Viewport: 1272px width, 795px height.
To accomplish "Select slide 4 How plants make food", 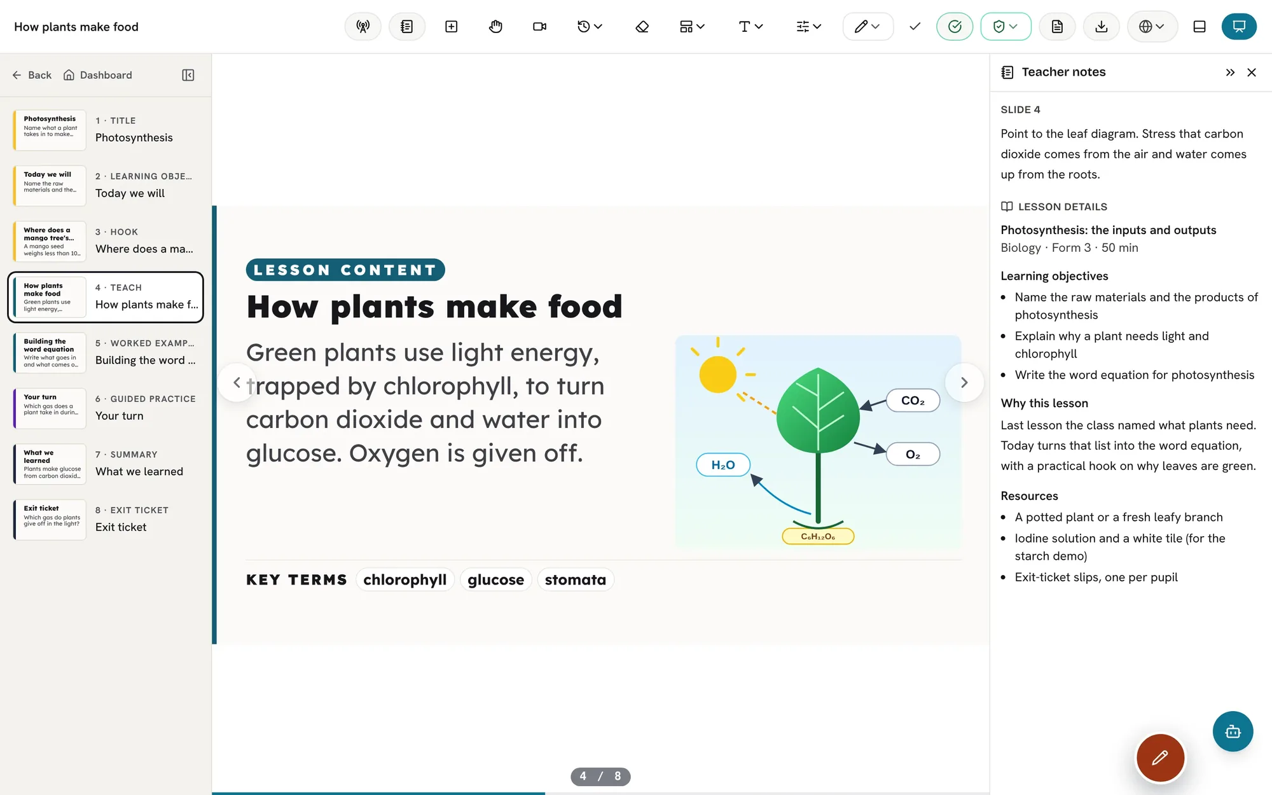I will (106, 297).
